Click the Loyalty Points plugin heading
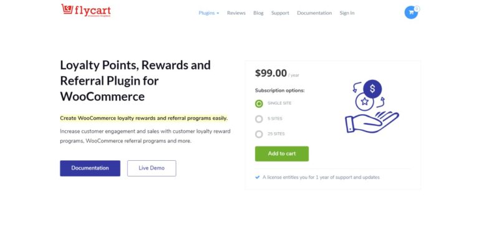Image resolution: width=479 pixels, height=250 pixels. [135, 80]
